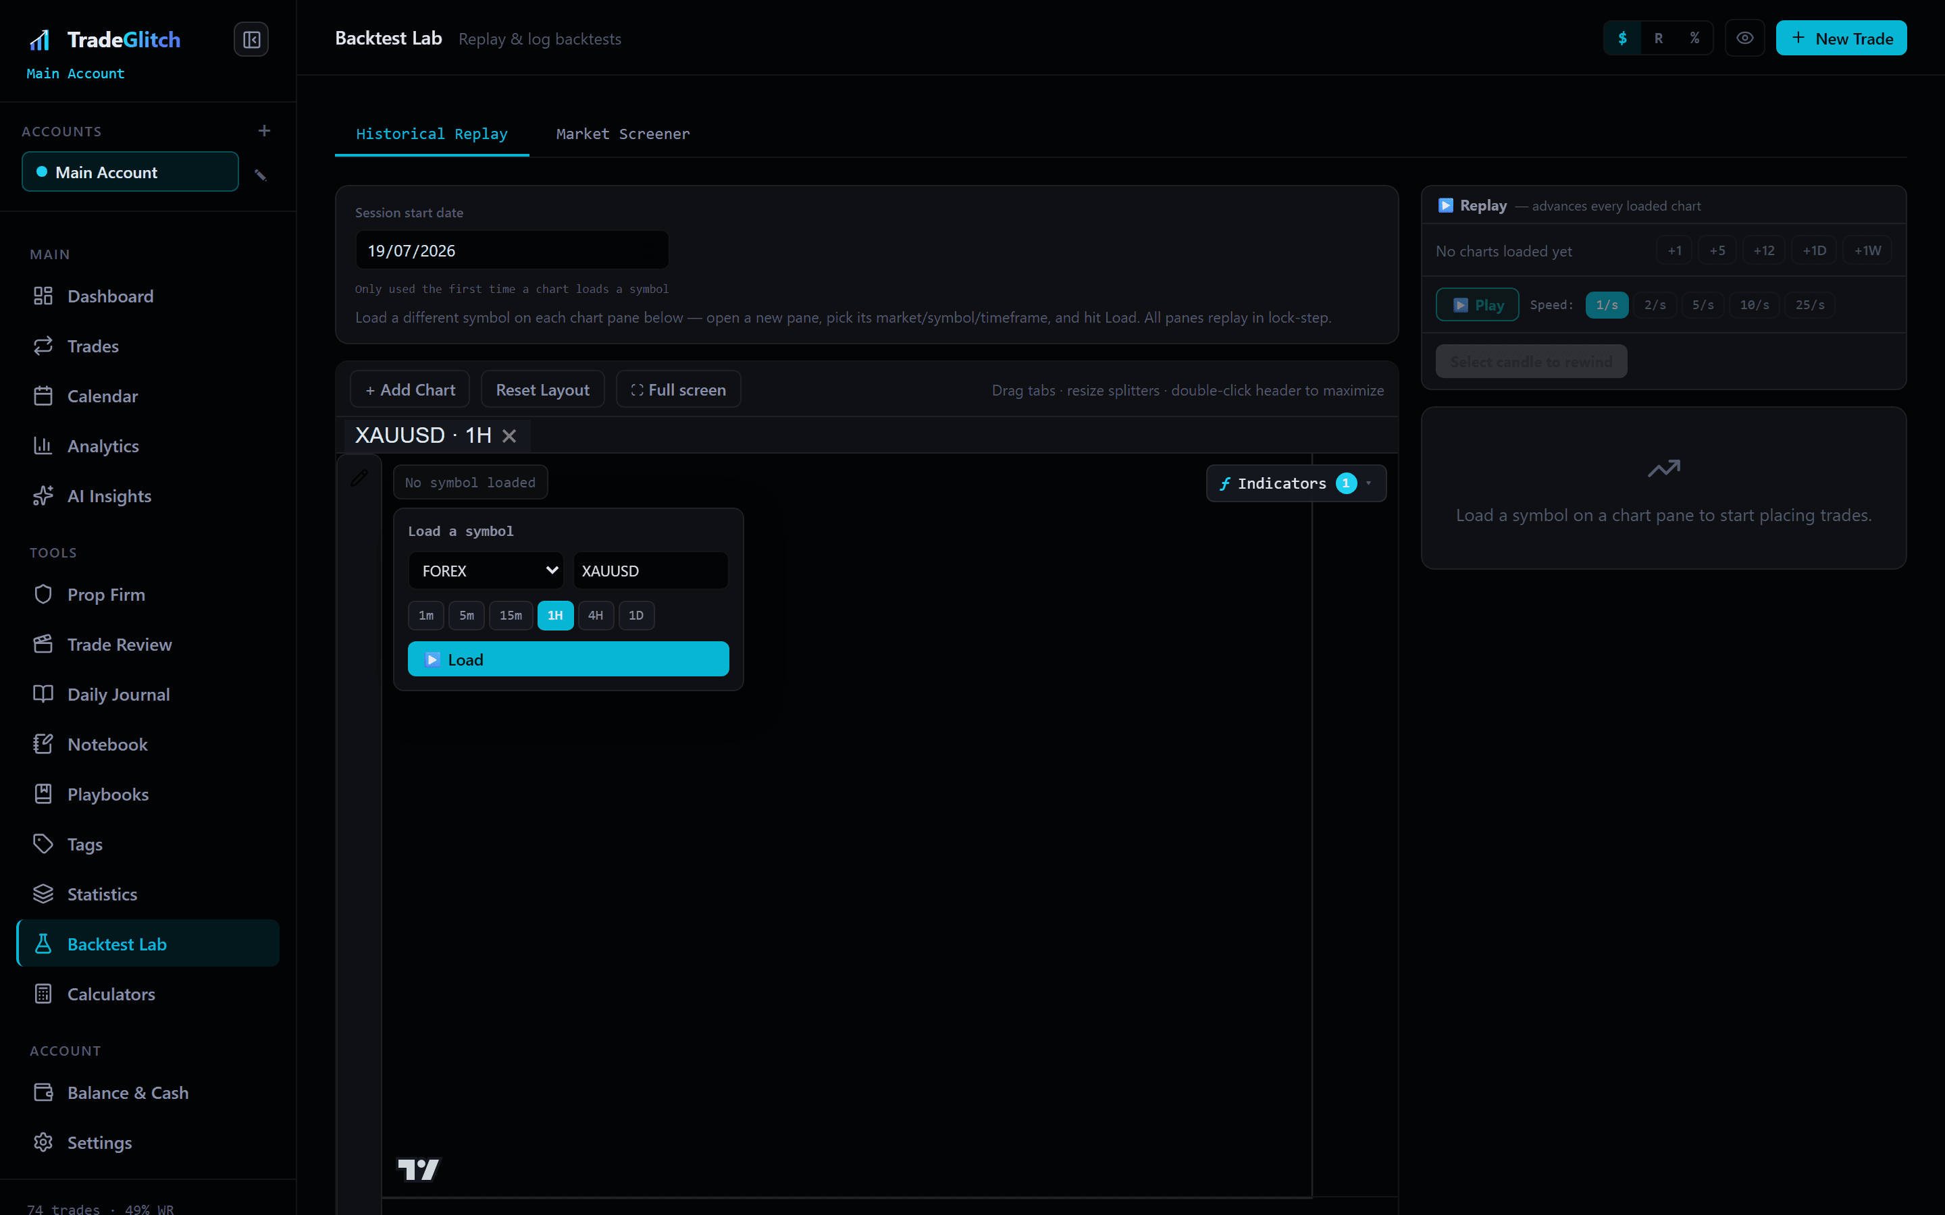Open the Notebook tool
The image size is (1945, 1215).
pyautogui.click(x=148, y=744)
